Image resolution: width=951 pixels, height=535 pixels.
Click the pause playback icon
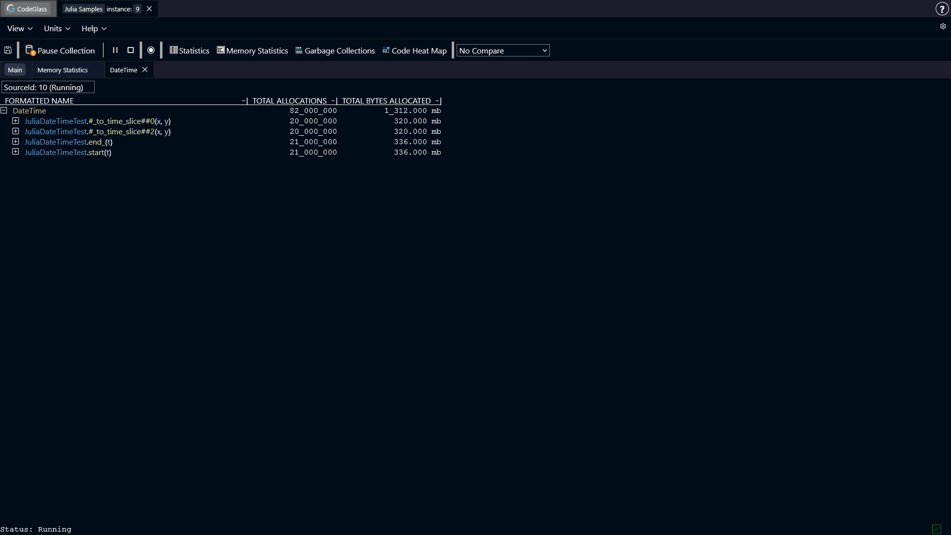pyautogui.click(x=115, y=50)
